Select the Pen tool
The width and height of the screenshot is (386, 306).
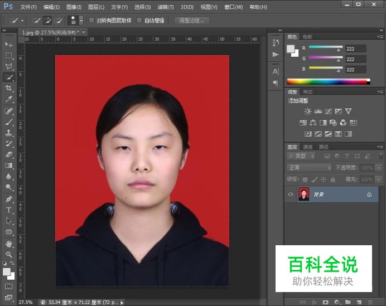(9, 198)
